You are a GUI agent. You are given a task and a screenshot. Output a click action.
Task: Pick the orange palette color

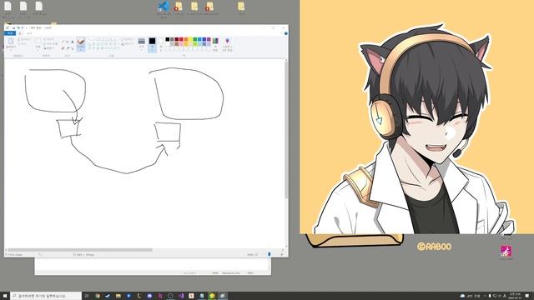pyautogui.click(x=186, y=39)
